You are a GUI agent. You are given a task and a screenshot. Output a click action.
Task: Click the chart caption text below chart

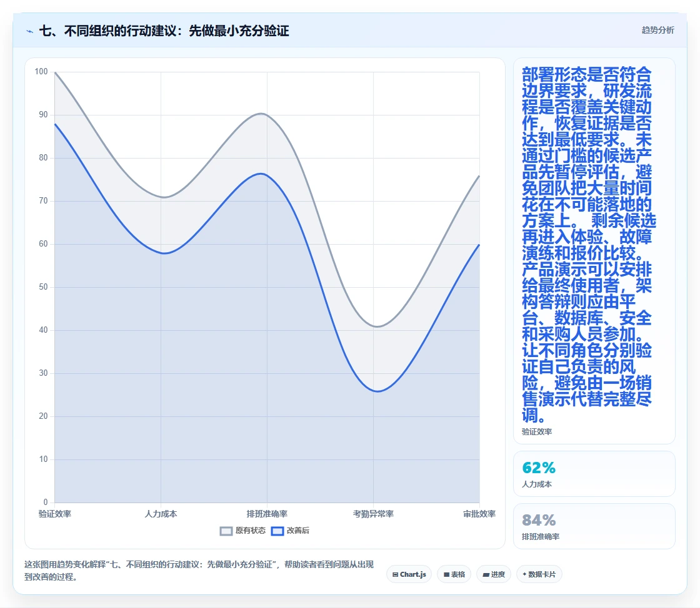pos(199,571)
